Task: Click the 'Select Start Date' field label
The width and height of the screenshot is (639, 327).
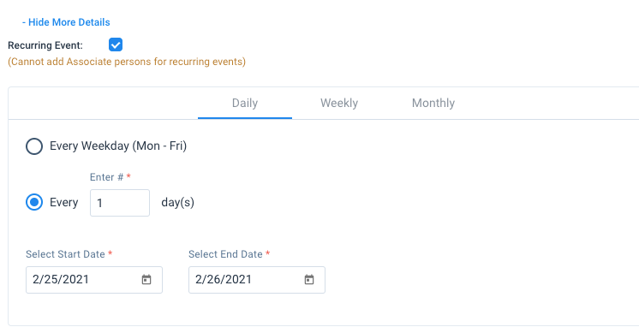Action: click(66, 254)
